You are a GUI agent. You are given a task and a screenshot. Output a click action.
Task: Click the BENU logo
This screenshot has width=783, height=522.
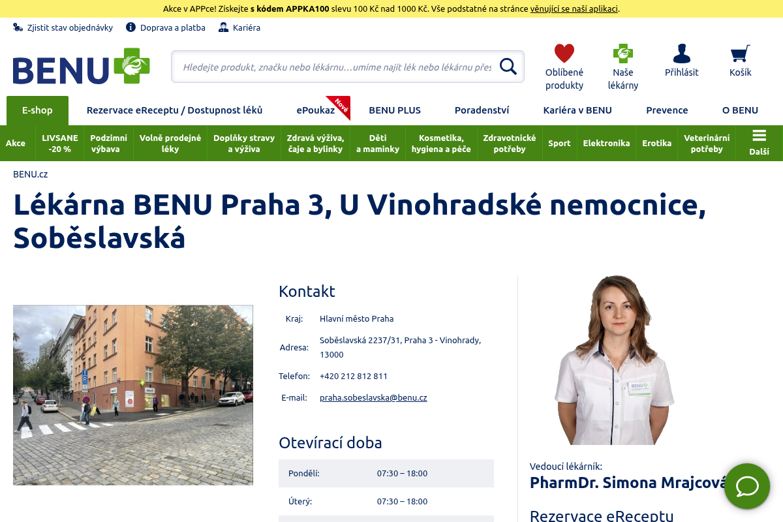pyautogui.click(x=82, y=66)
